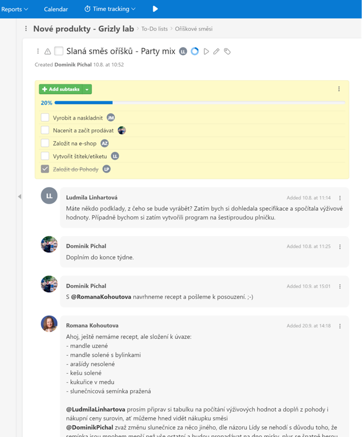
Task: Click the warning triangle priority icon
Action: 48,51
